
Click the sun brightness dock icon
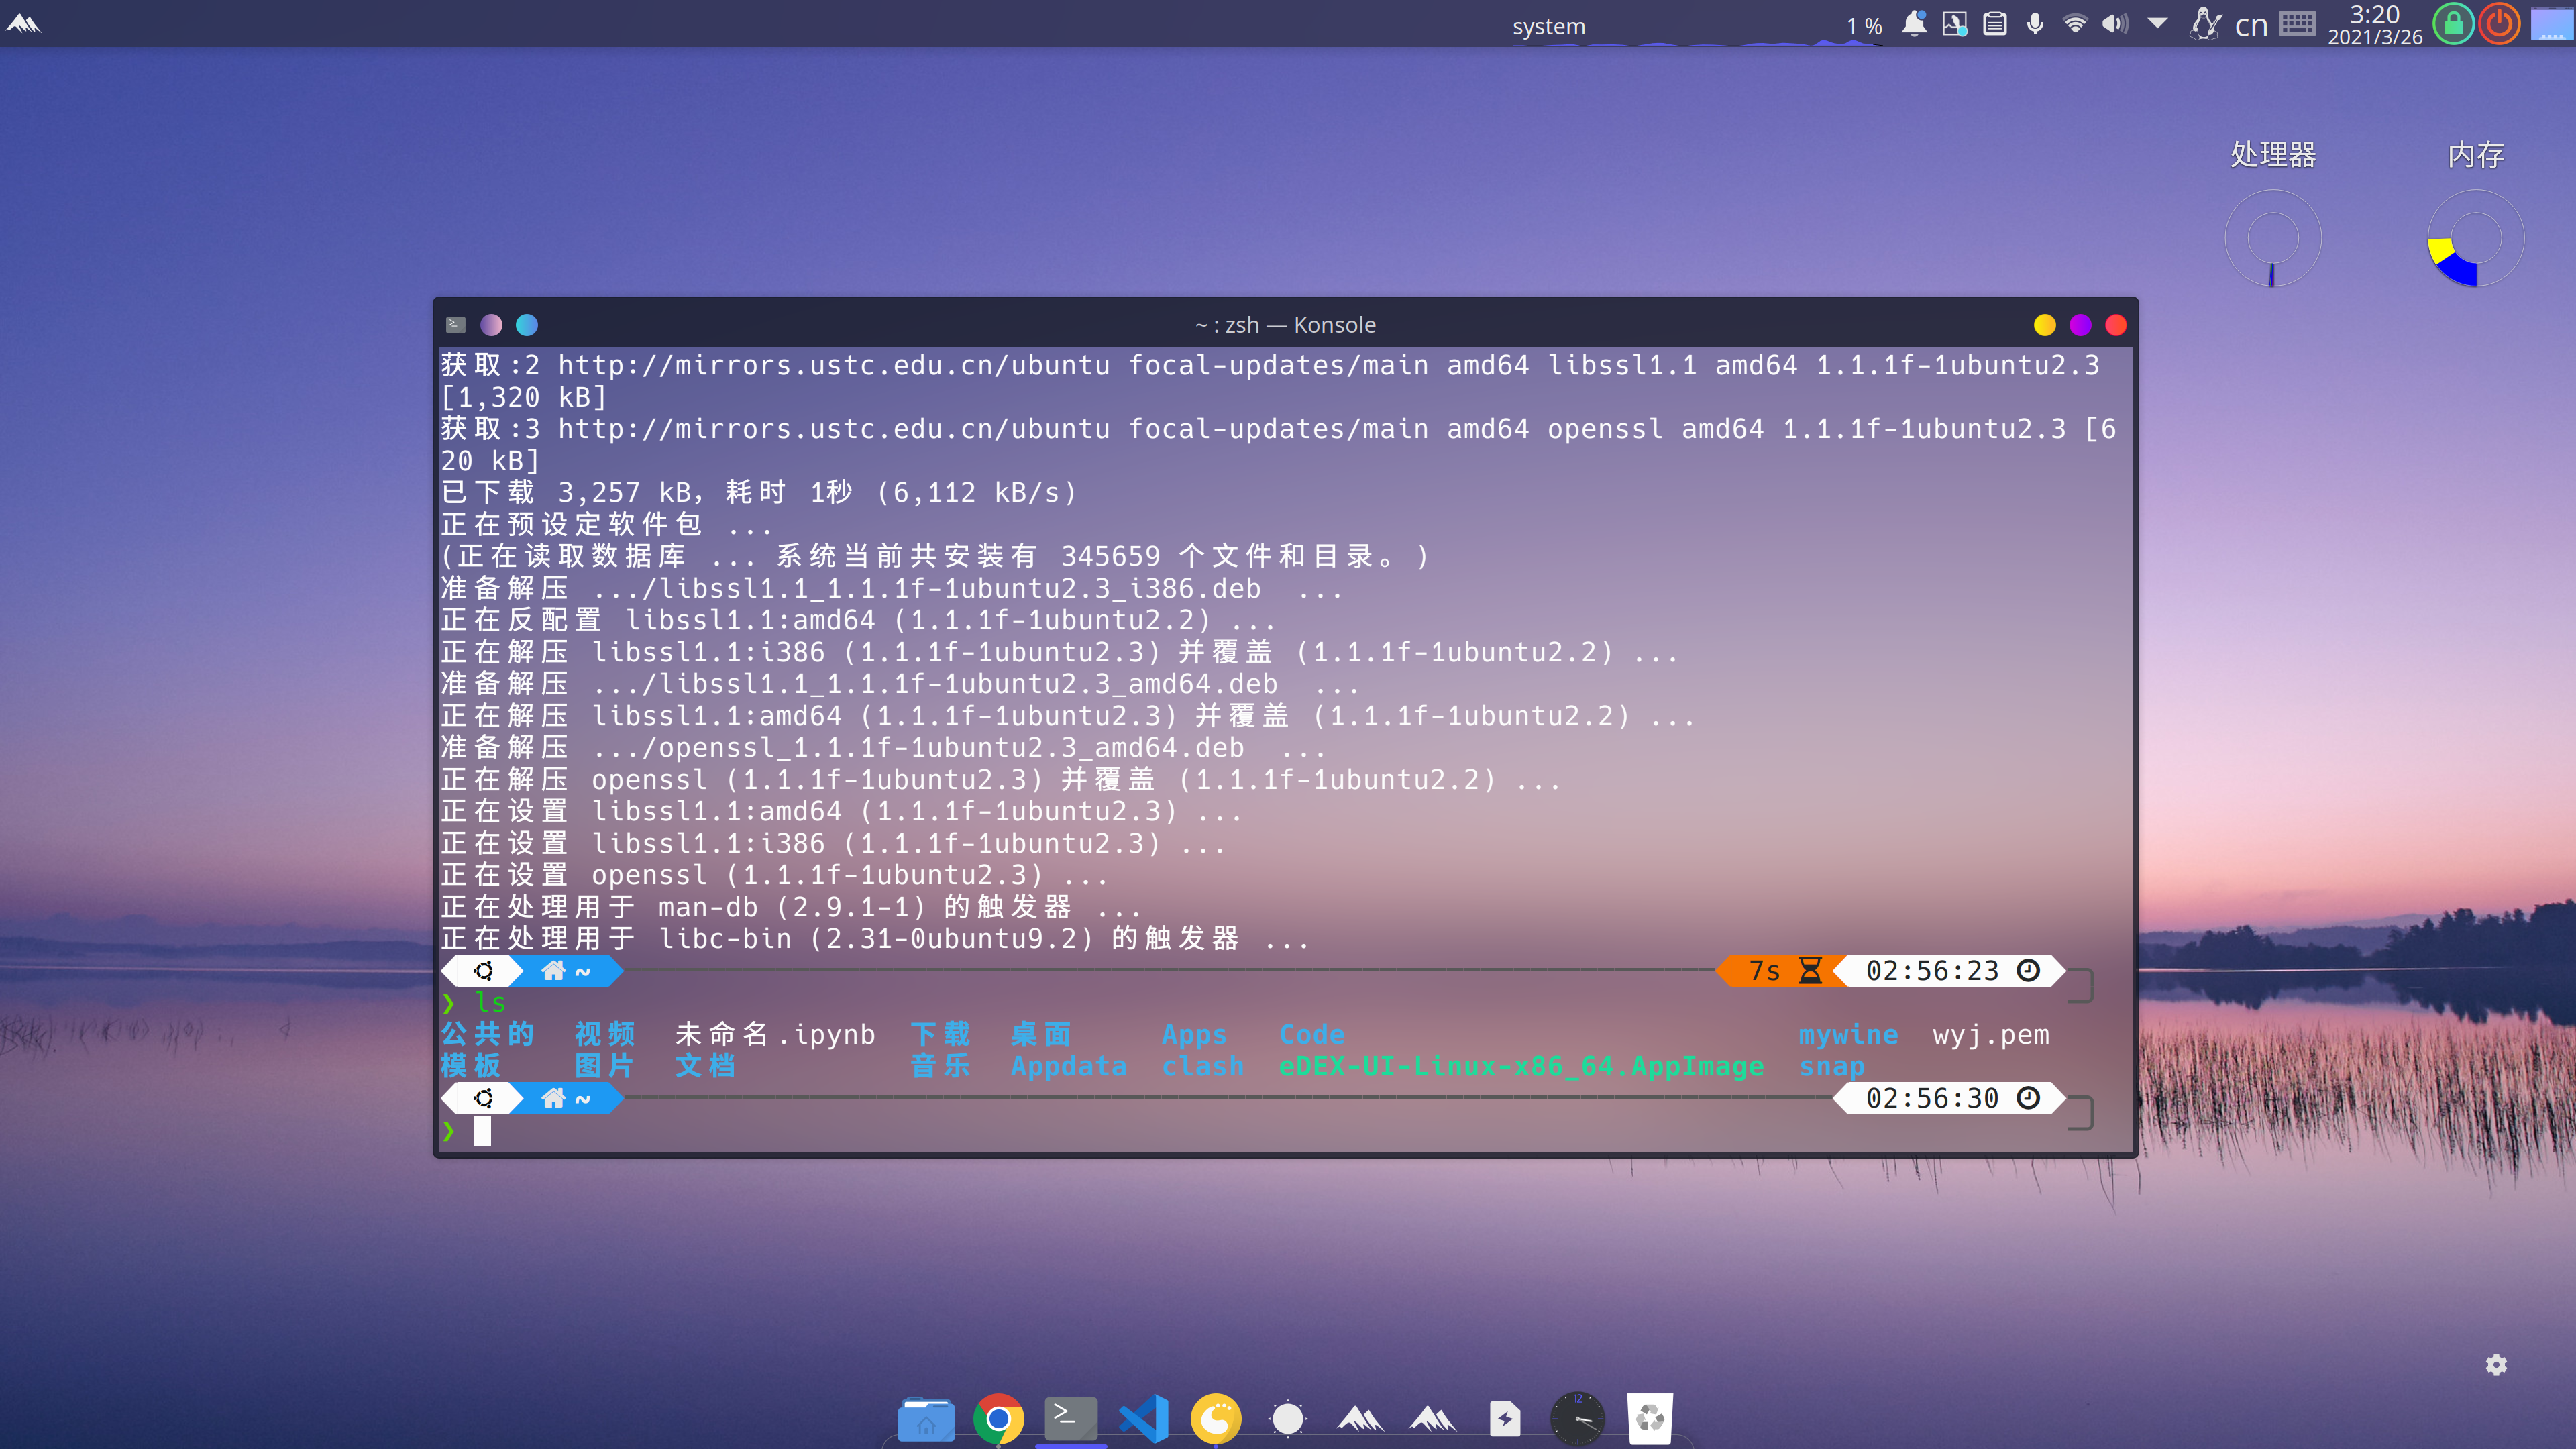(x=1288, y=1418)
